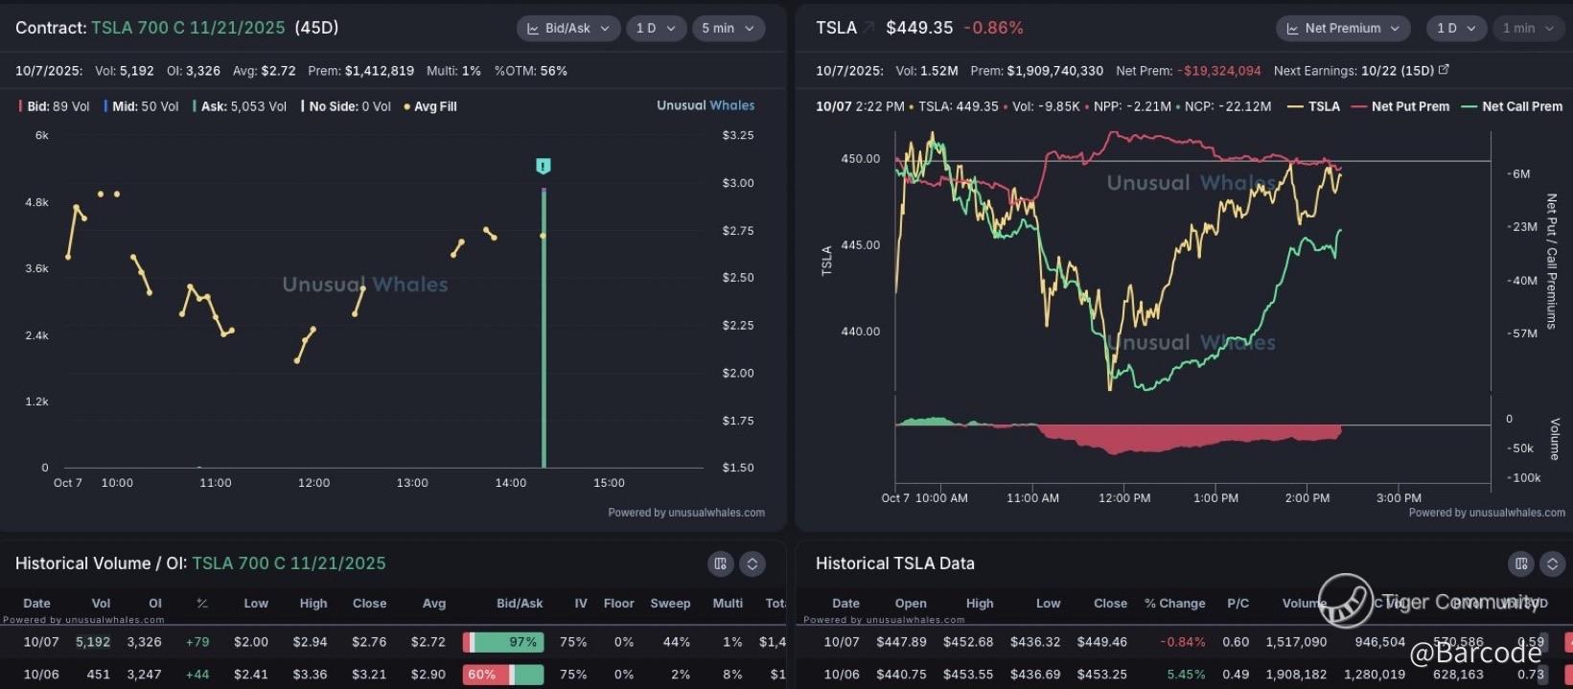Click the Powered by unusualwhales.com link under left chart

pos(686,513)
